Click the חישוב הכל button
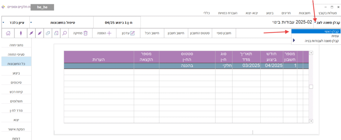The width and height of the screenshot is (341, 140). [x=152, y=33]
